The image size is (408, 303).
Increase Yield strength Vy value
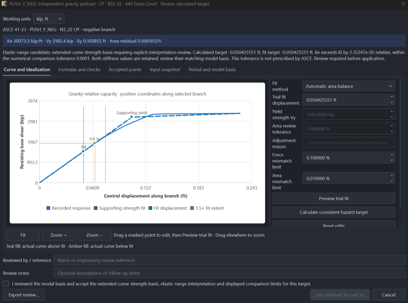click(392, 112)
